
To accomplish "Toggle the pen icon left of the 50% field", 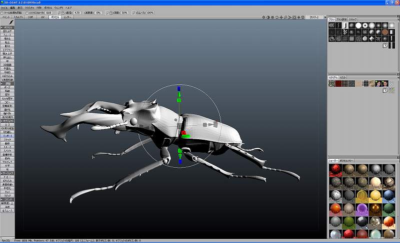I will 107,12.
